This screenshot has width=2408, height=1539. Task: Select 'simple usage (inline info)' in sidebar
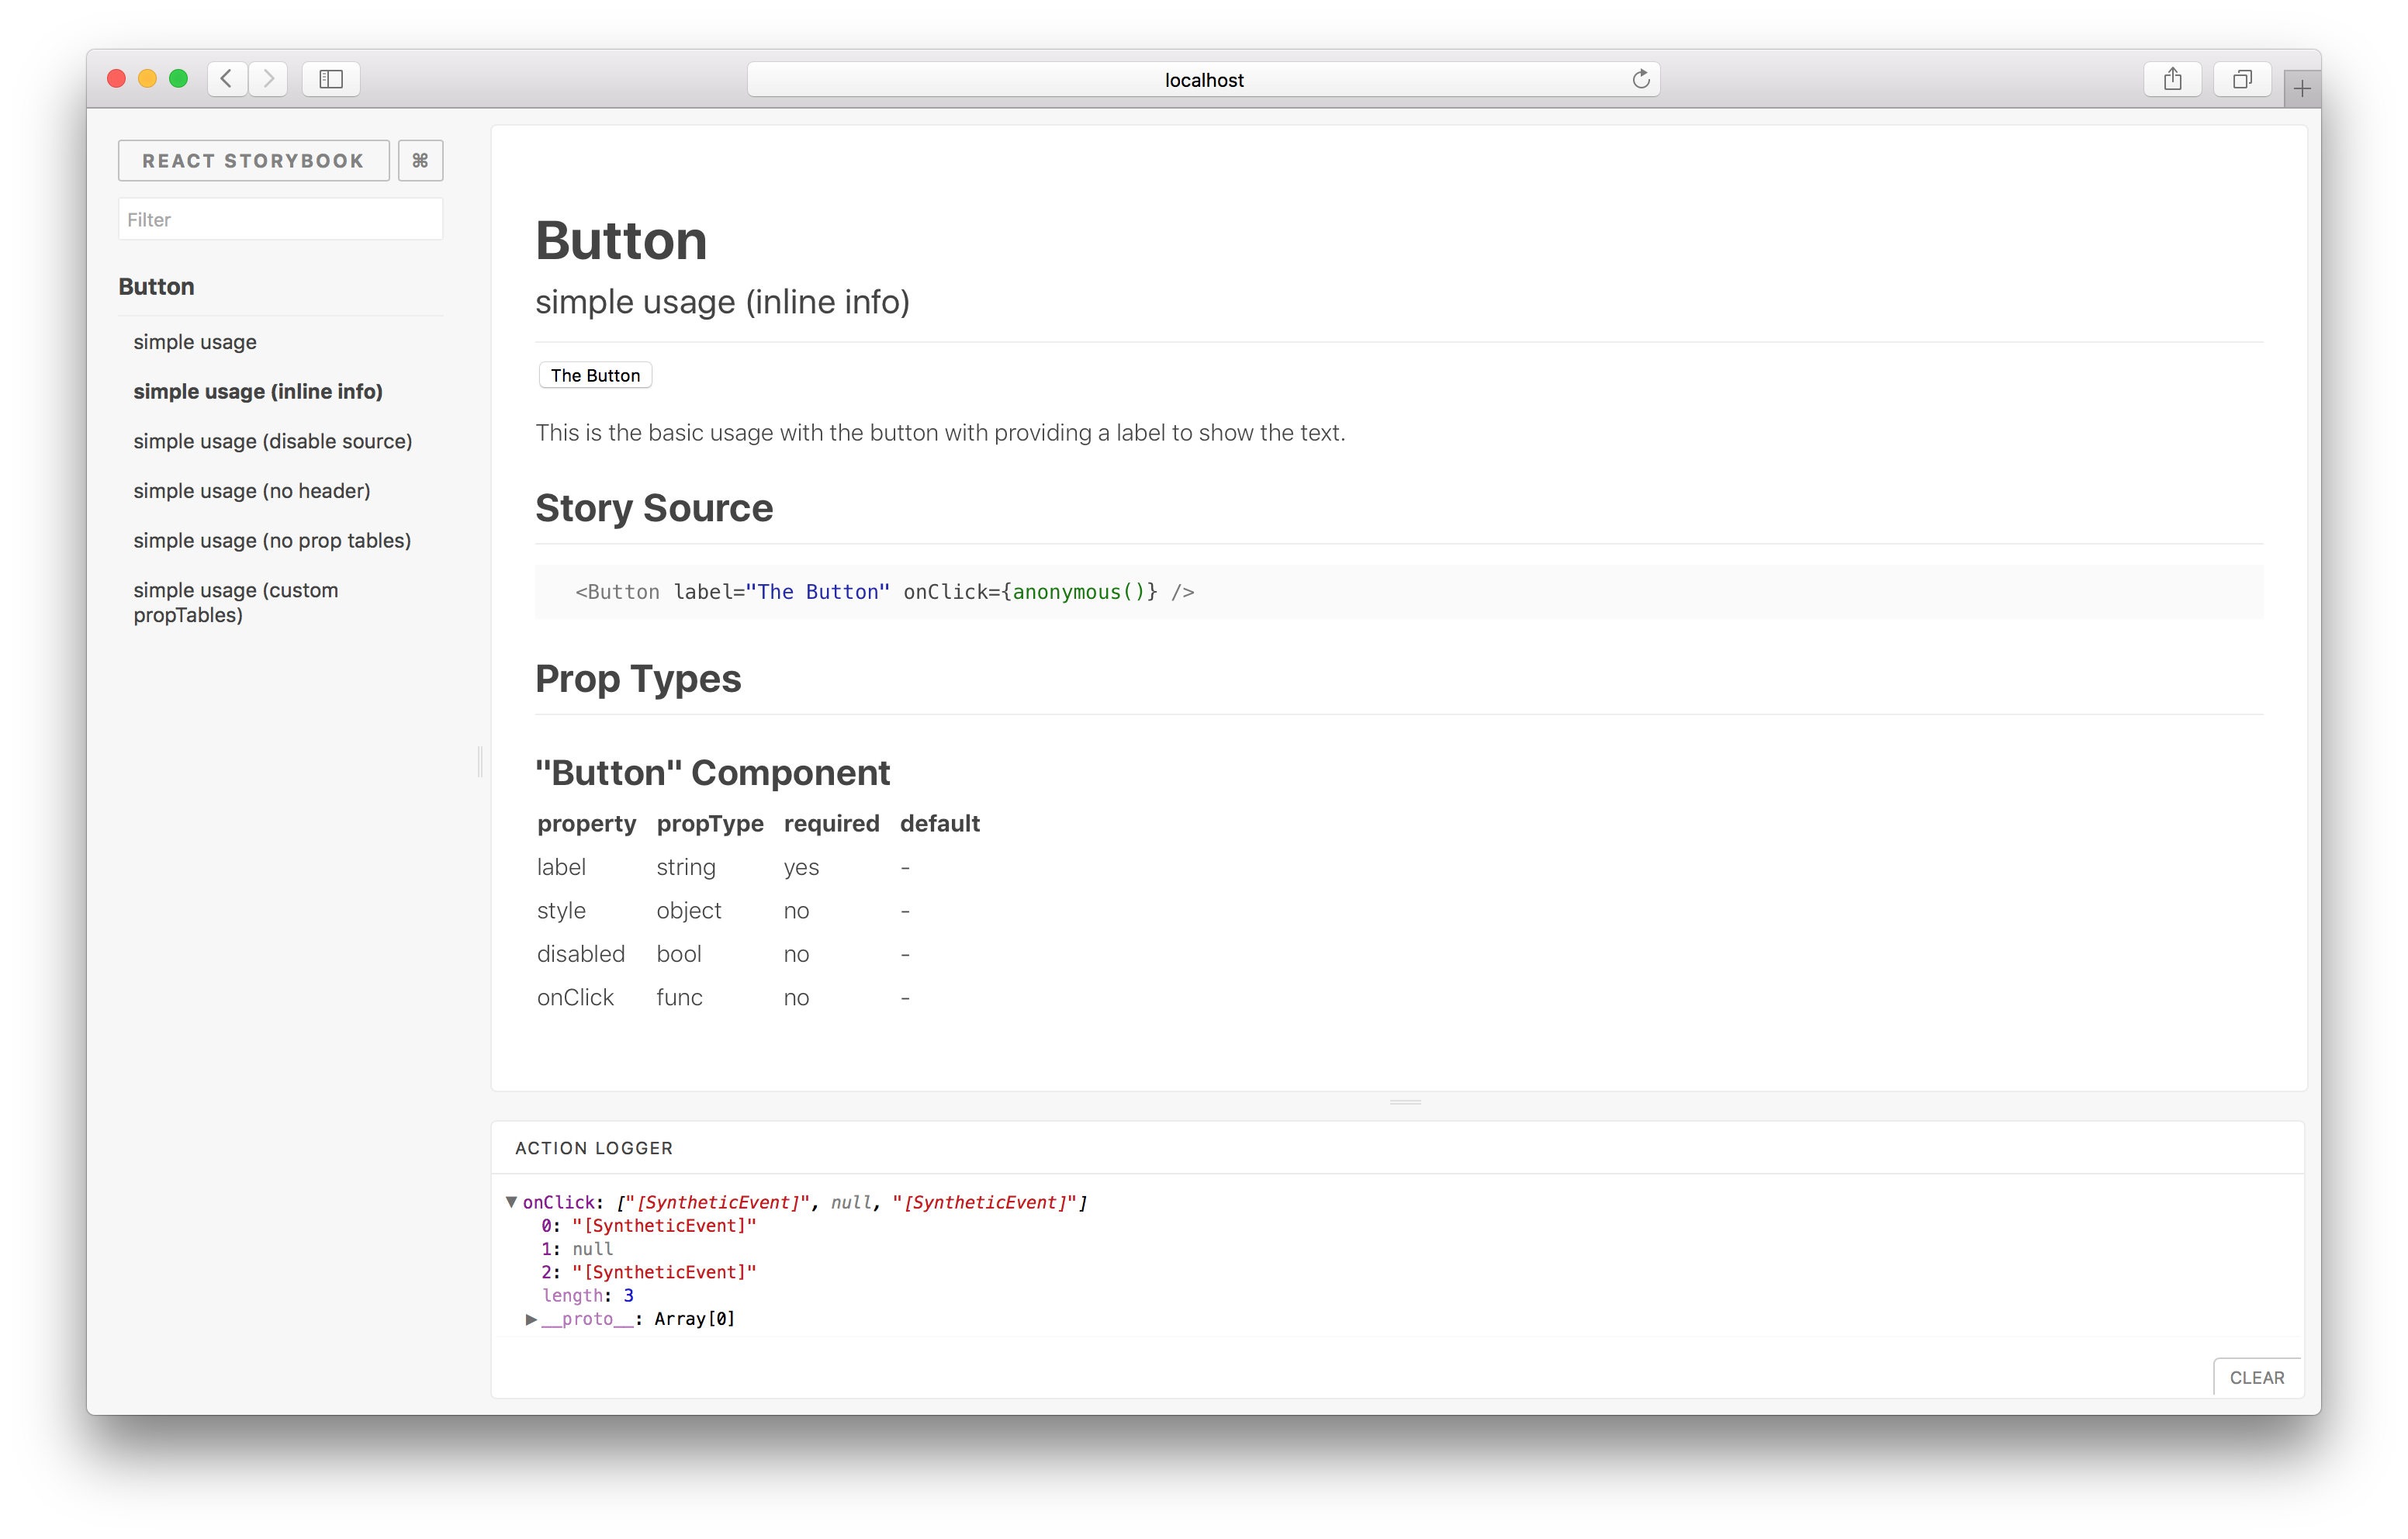258,389
